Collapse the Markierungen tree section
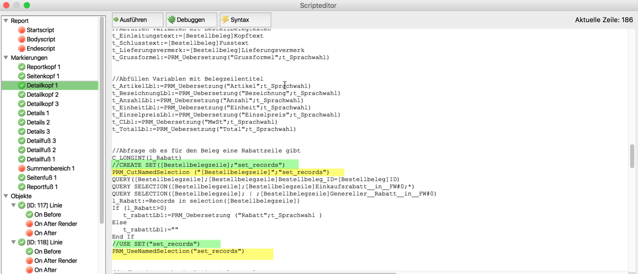Viewport: 638px width, 274px height. click(x=6, y=58)
